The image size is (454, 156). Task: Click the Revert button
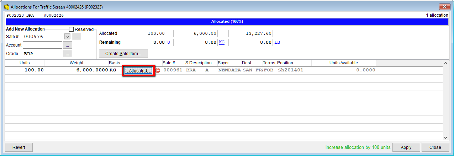pyautogui.click(x=19, y=147)
